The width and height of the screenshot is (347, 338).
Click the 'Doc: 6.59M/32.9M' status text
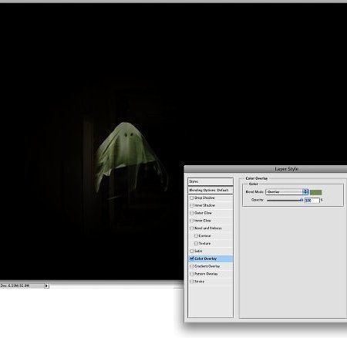(15, 286)
